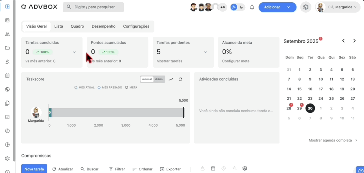Viewport: 364px width, 173px height.
Task: Open the Olá, Margarida user menu
Action: click(x=337, y=7)
